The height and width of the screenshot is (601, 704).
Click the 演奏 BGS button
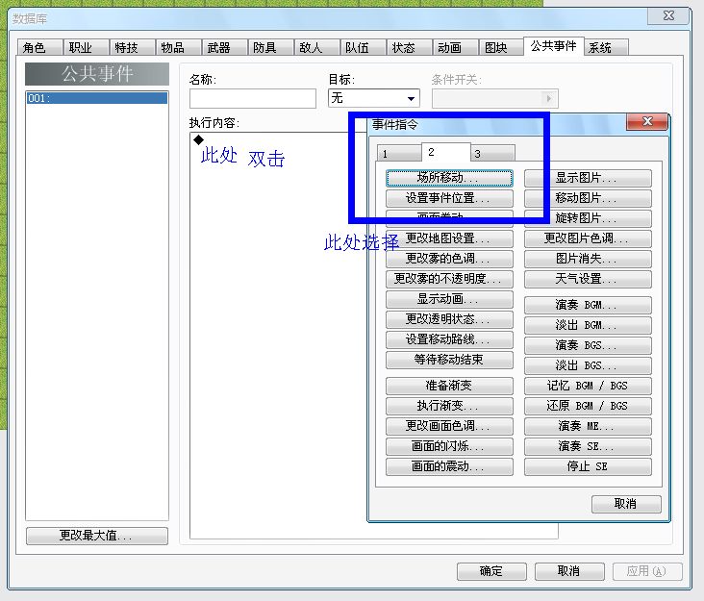click(x=588, y=345)
